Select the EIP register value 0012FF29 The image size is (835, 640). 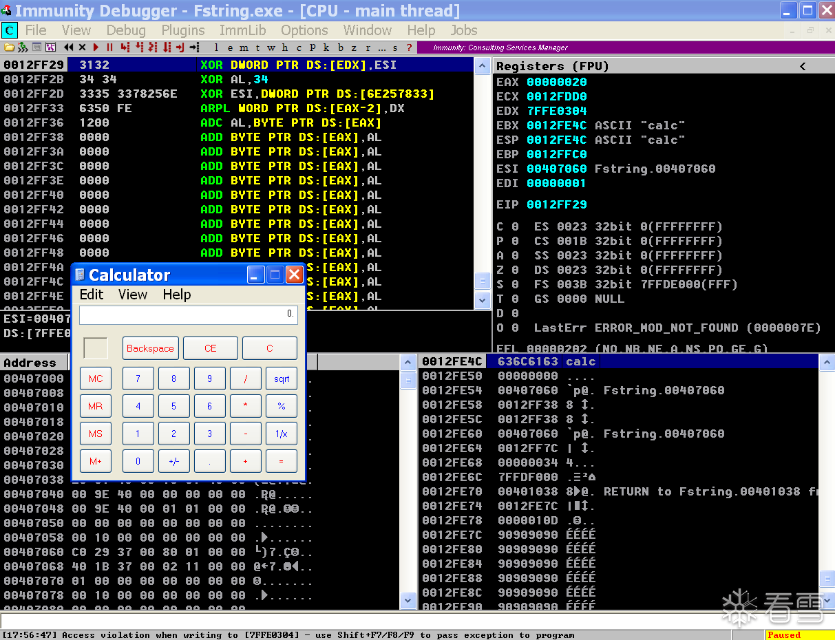point(556,204)
